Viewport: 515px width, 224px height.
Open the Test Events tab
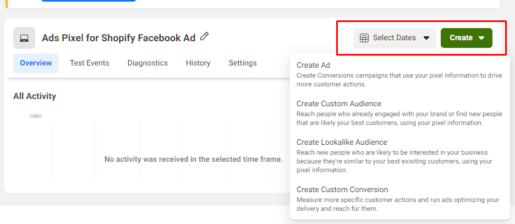[89, 63]
